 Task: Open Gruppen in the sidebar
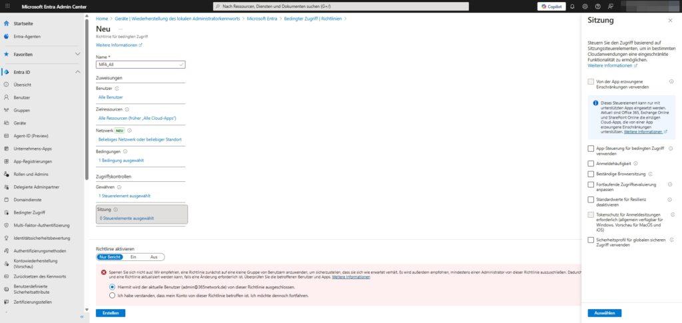pos(22,111)
